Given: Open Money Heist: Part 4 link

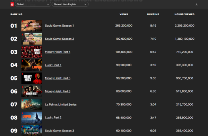Looking at the screenshot, I should pos(58,52).
